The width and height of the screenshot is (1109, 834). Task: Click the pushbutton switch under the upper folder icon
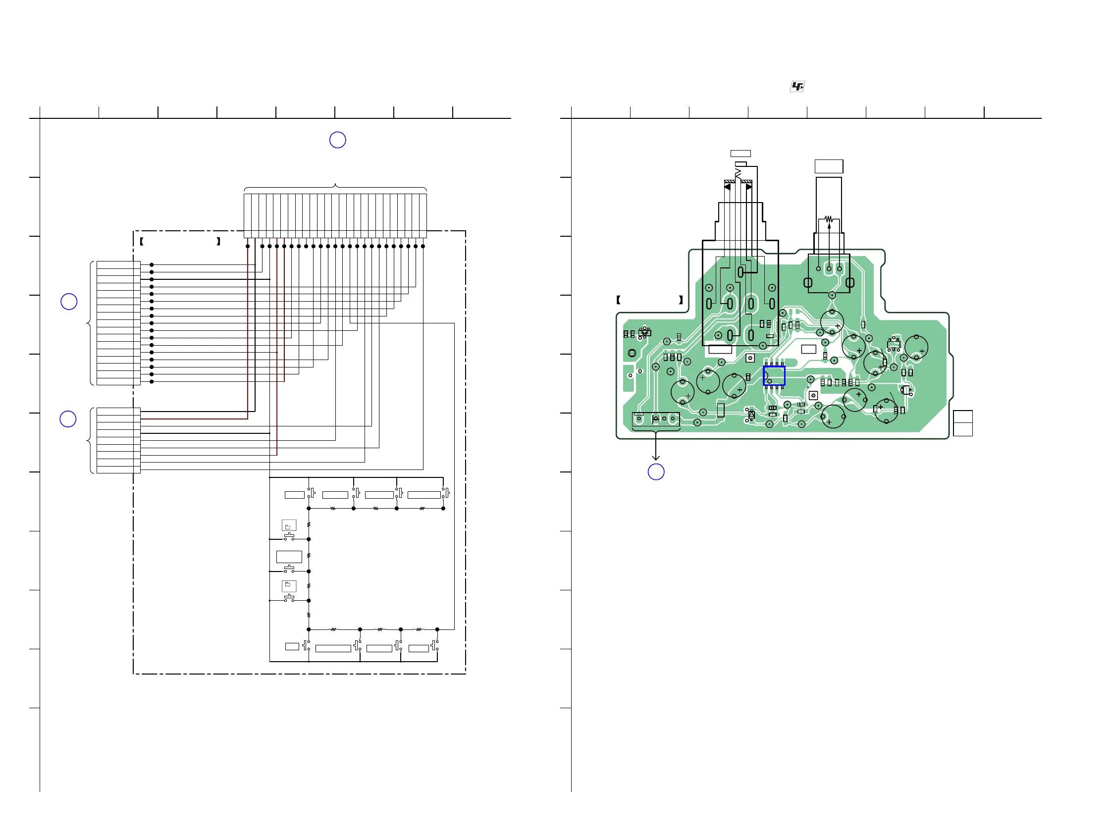pos(289,537)
